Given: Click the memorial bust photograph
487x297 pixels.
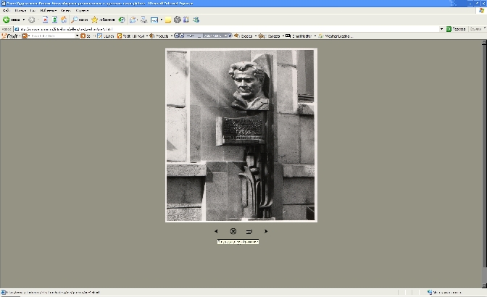Looking at the screenshot, I should [241, 135].
